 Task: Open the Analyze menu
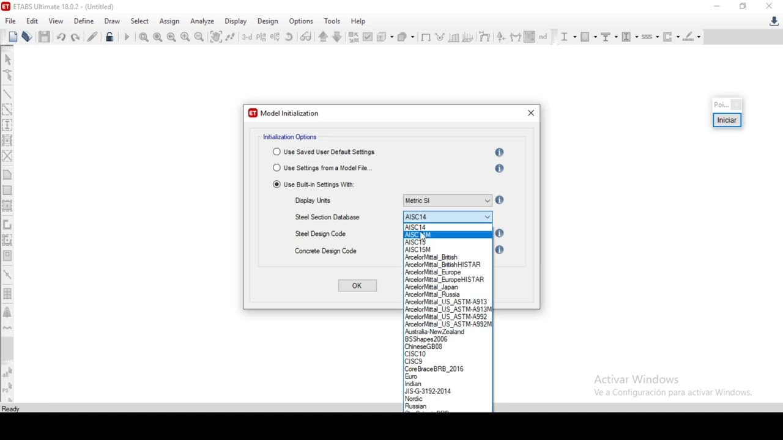[x=202, y=21]
